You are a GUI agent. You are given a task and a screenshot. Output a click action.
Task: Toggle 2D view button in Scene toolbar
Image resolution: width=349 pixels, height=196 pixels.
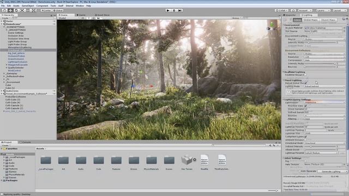[x=83, y=18]
